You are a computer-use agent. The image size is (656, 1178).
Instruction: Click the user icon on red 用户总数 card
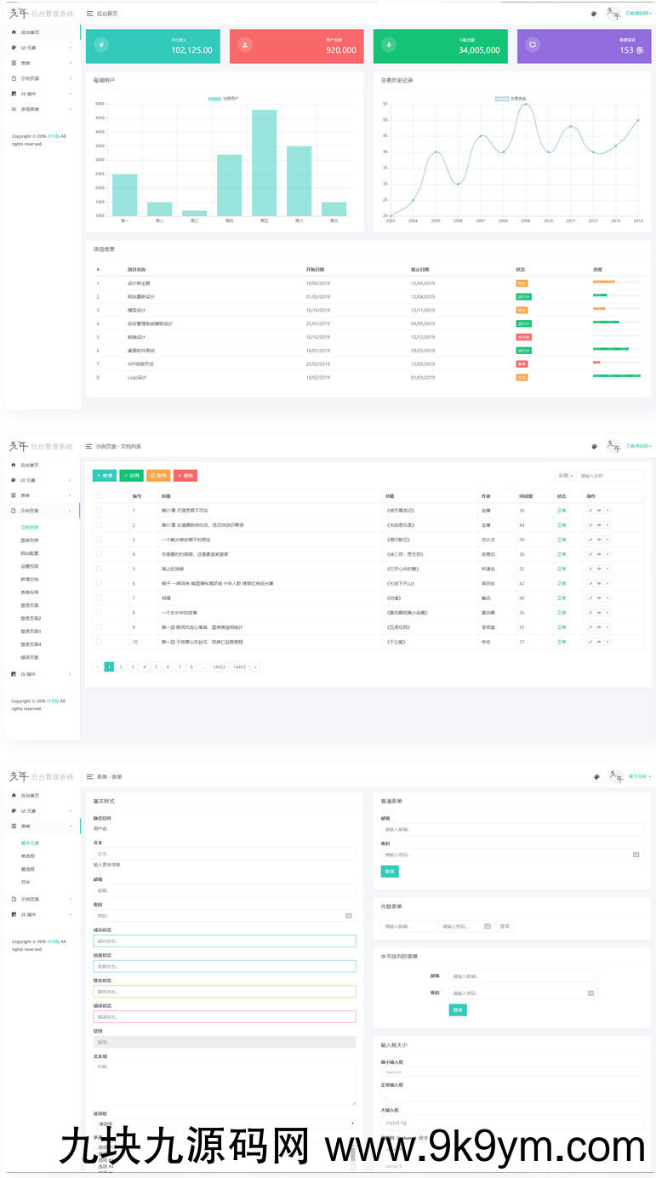[245, 45]
